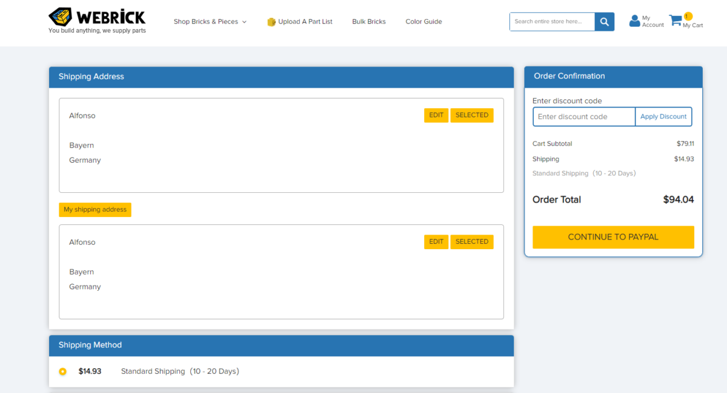Screen dimensions: 727x393
Task: Click Upload A Part List link
Action: pos(305,22)
